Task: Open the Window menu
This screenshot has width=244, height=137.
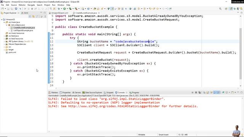Action: (61, 5)
